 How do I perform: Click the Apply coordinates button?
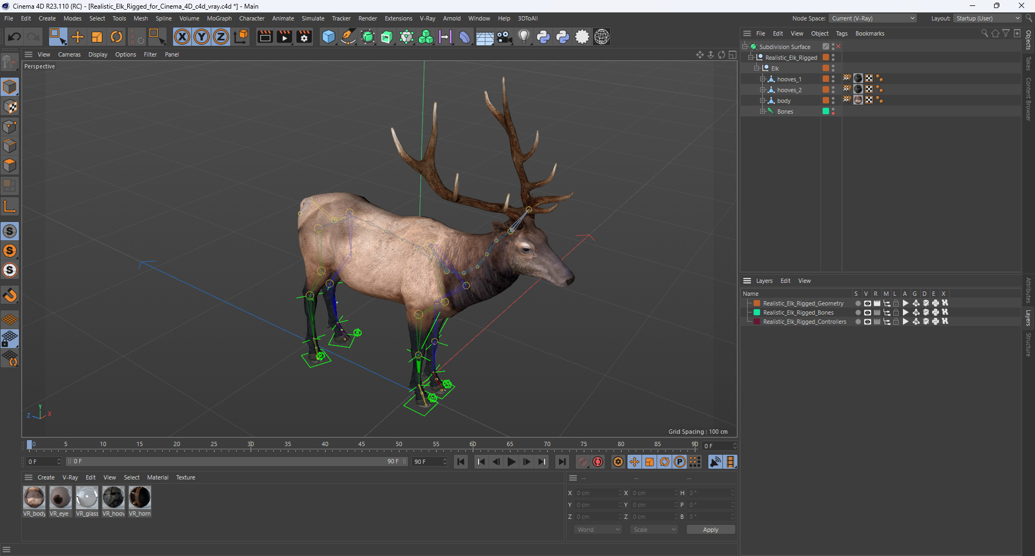point(710,530)
